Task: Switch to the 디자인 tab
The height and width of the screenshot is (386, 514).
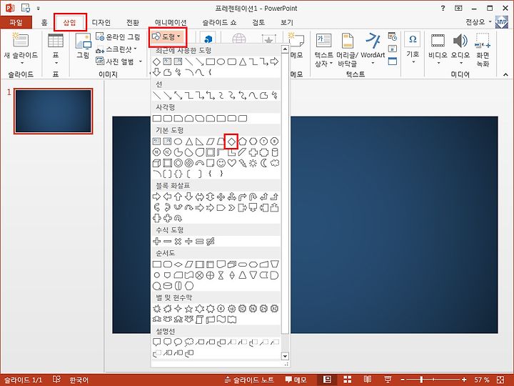Action: point(101,22)
